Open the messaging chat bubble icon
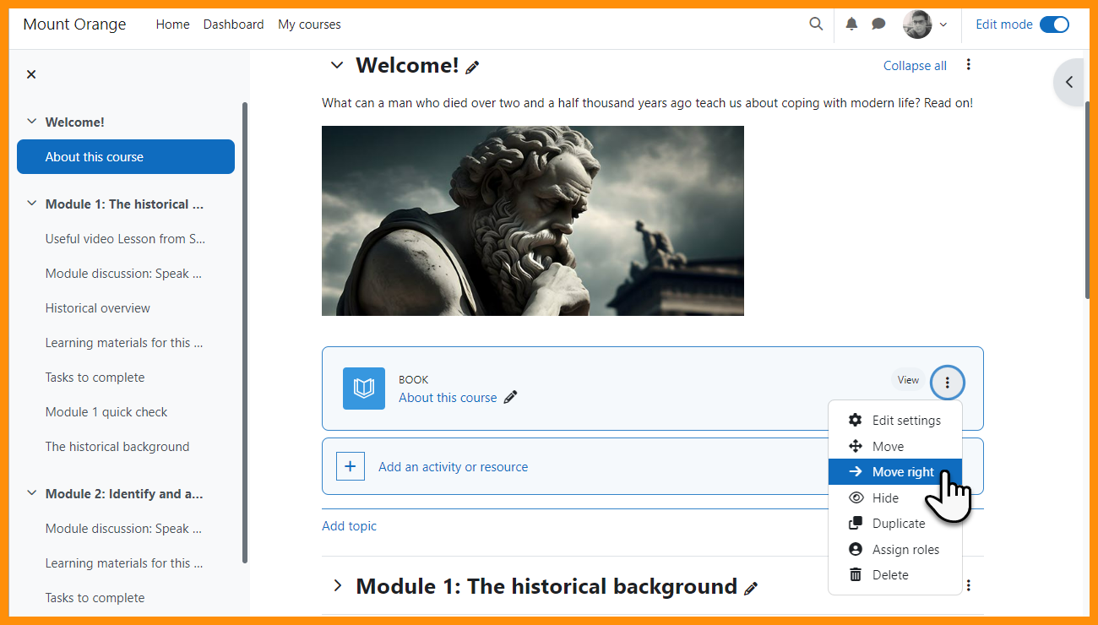Viewport: 1098px width, 625px height. [878, 24]
